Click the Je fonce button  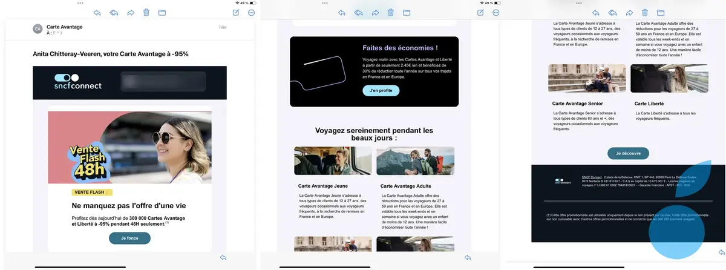pyautogui.click(x=129, y=239)
